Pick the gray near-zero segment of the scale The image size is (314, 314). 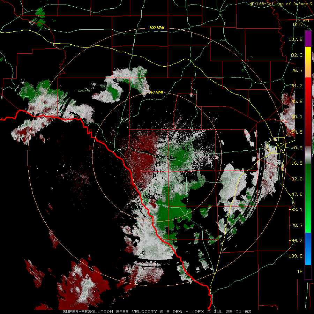pos(308,155)
